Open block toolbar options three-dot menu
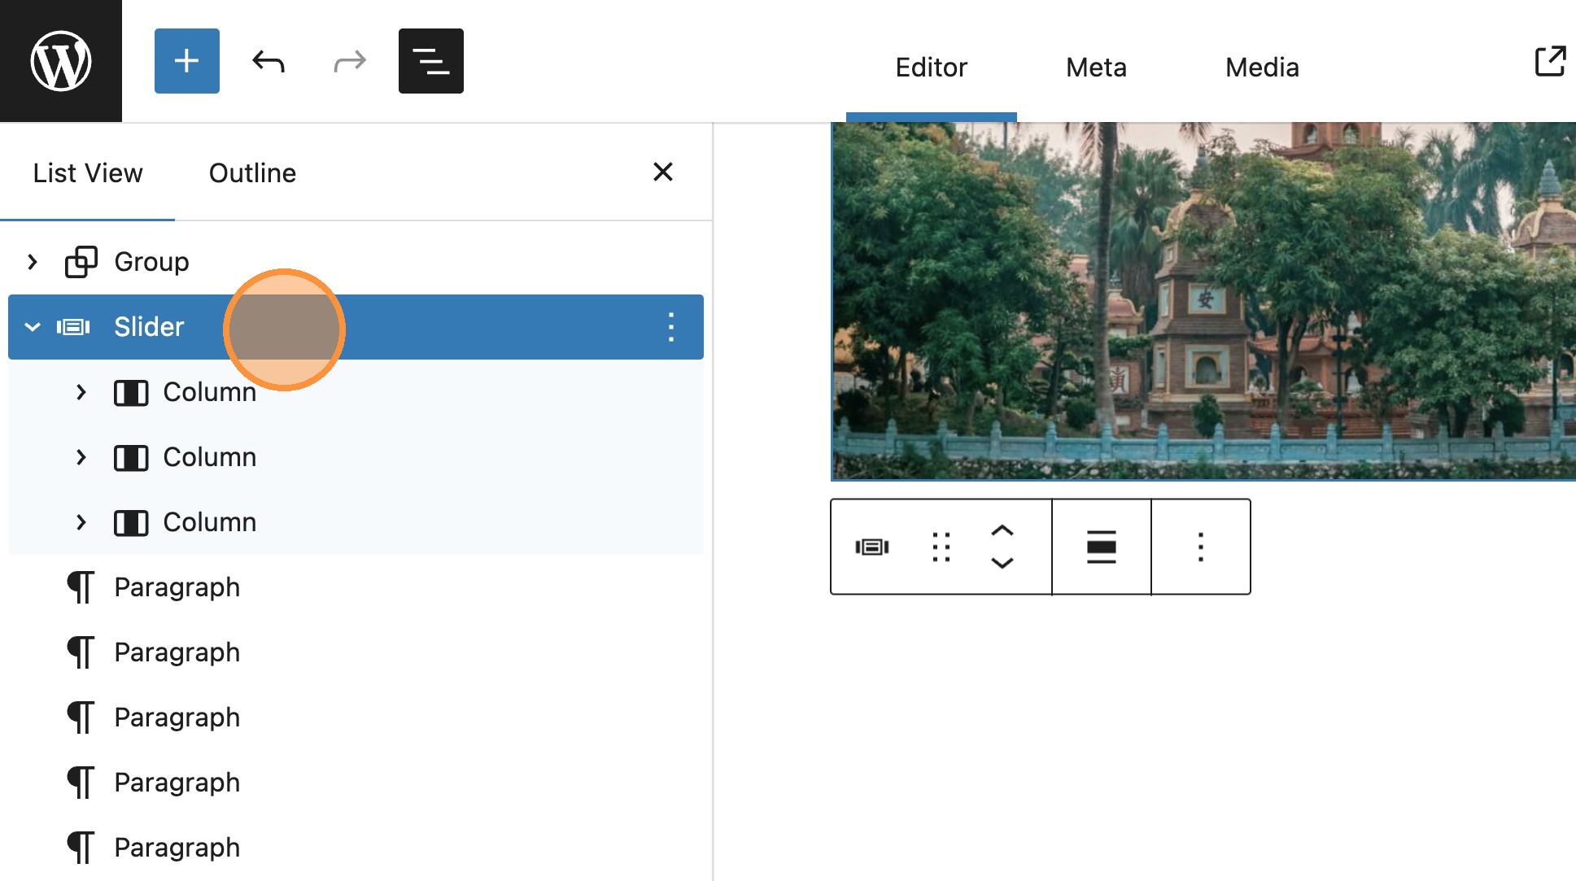This screenshot has width=1576, height=881. point(1201,547)
